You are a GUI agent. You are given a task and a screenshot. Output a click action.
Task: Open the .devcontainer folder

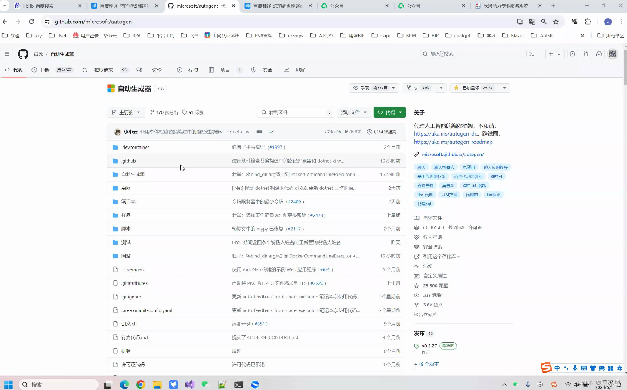135,147
